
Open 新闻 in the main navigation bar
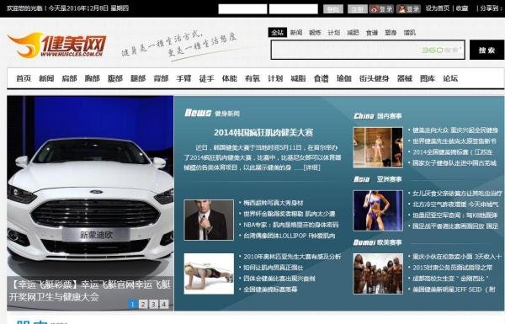point(46,78)
